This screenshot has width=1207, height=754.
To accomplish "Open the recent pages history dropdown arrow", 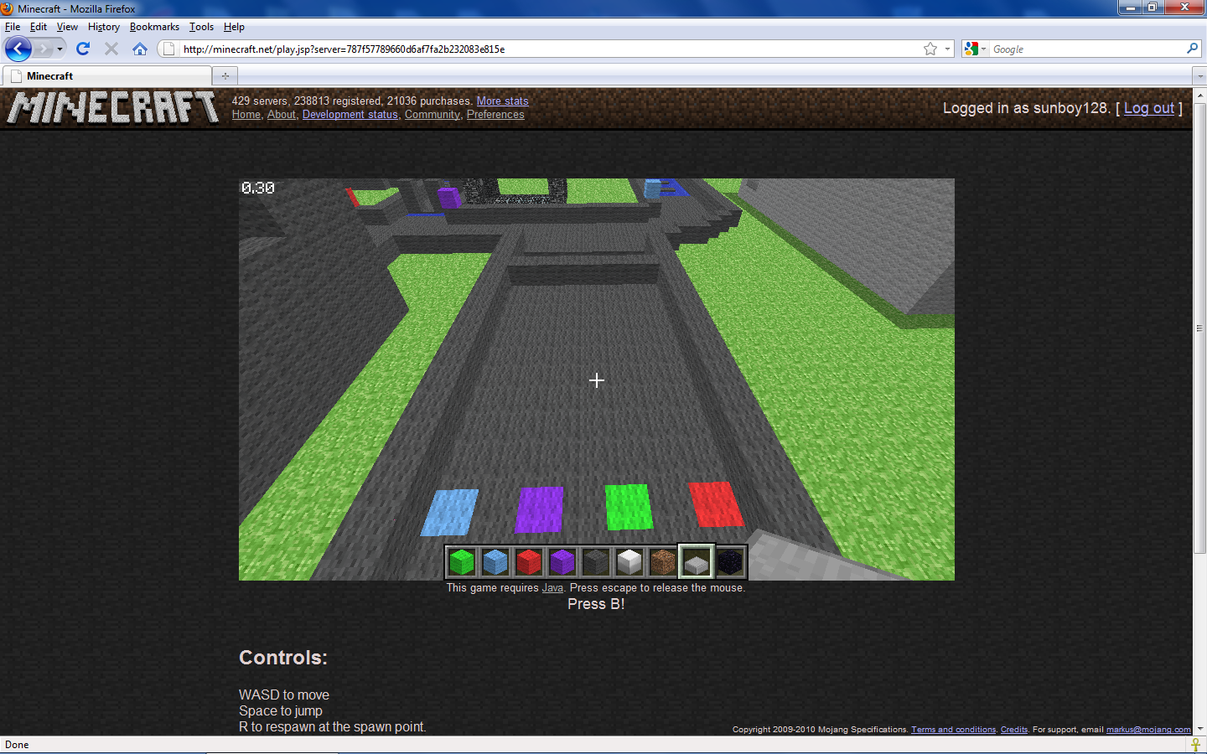I will point(60,49).
